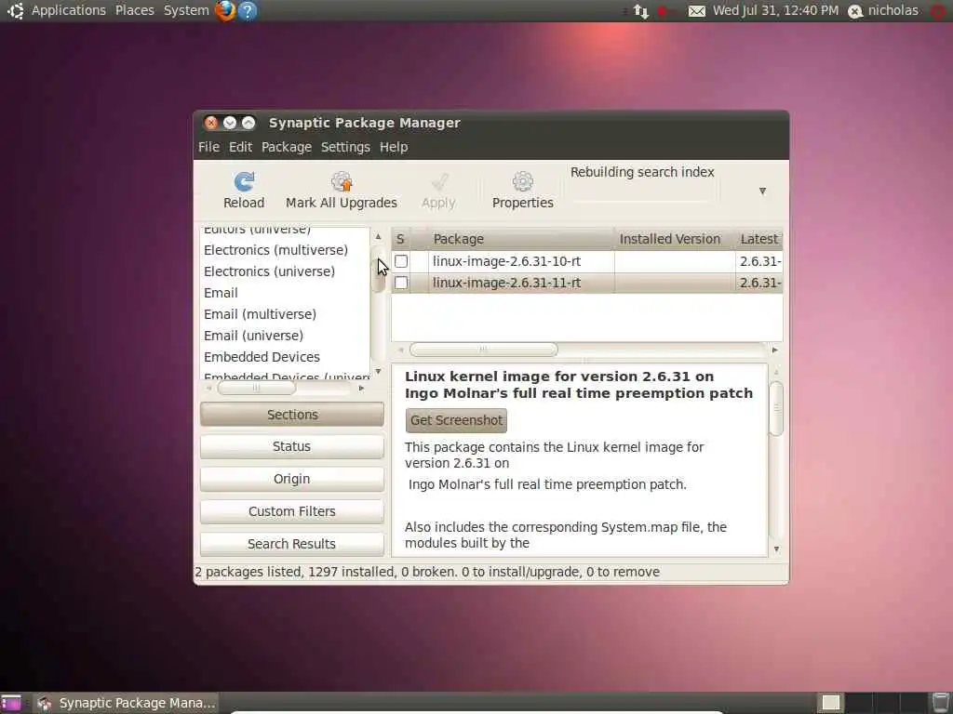Open the Settings menu
This screenshot has height=714, width=953.
click(345, 147)
